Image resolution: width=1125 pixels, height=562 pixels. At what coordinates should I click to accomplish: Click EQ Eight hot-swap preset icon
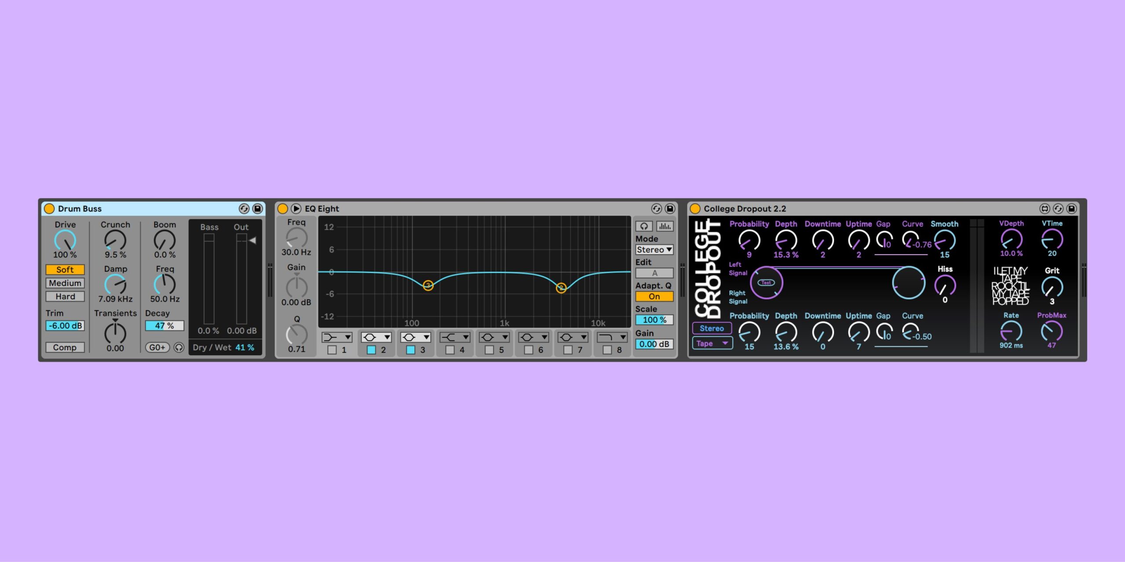(x=656, y=209)
